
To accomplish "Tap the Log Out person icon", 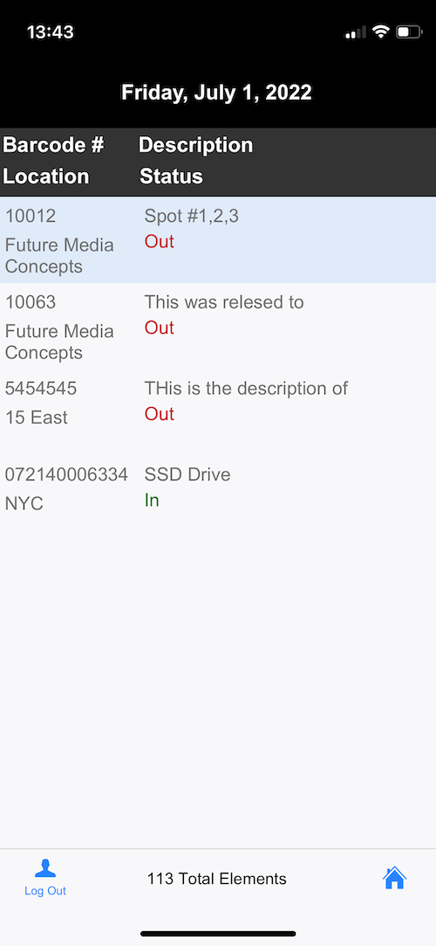I will click(x=45, y=868).
